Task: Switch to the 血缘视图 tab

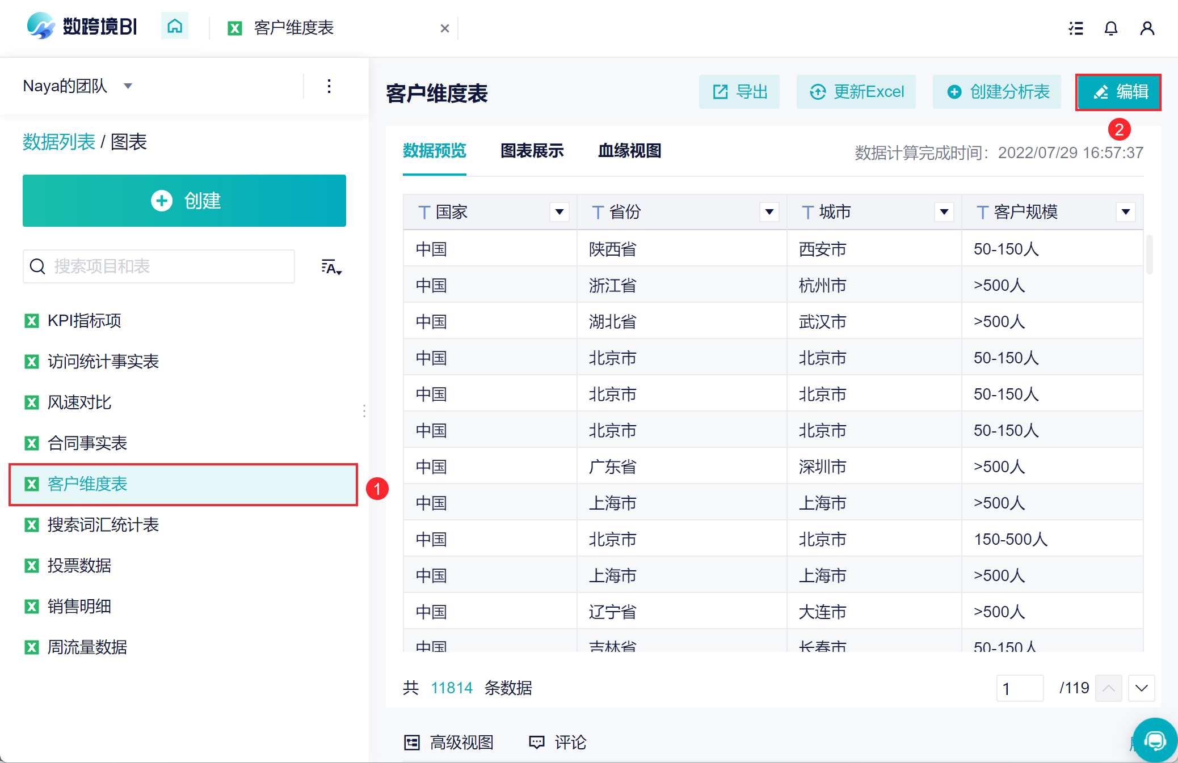Action: (x=629, y=151)
